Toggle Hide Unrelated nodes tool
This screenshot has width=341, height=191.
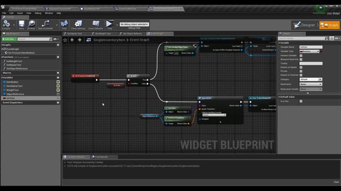[x=45, y=25]
